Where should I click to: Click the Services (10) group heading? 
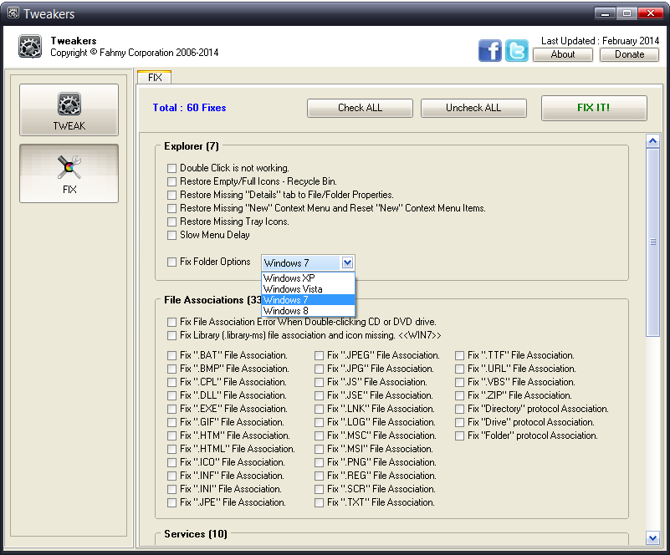[196, 534]
